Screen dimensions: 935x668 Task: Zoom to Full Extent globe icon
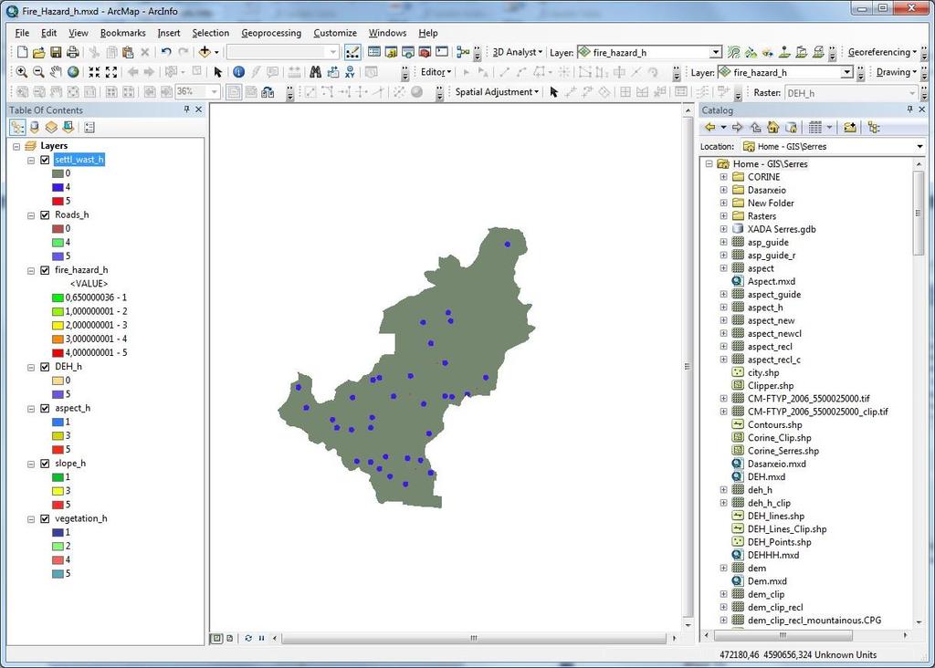[73, 72]
